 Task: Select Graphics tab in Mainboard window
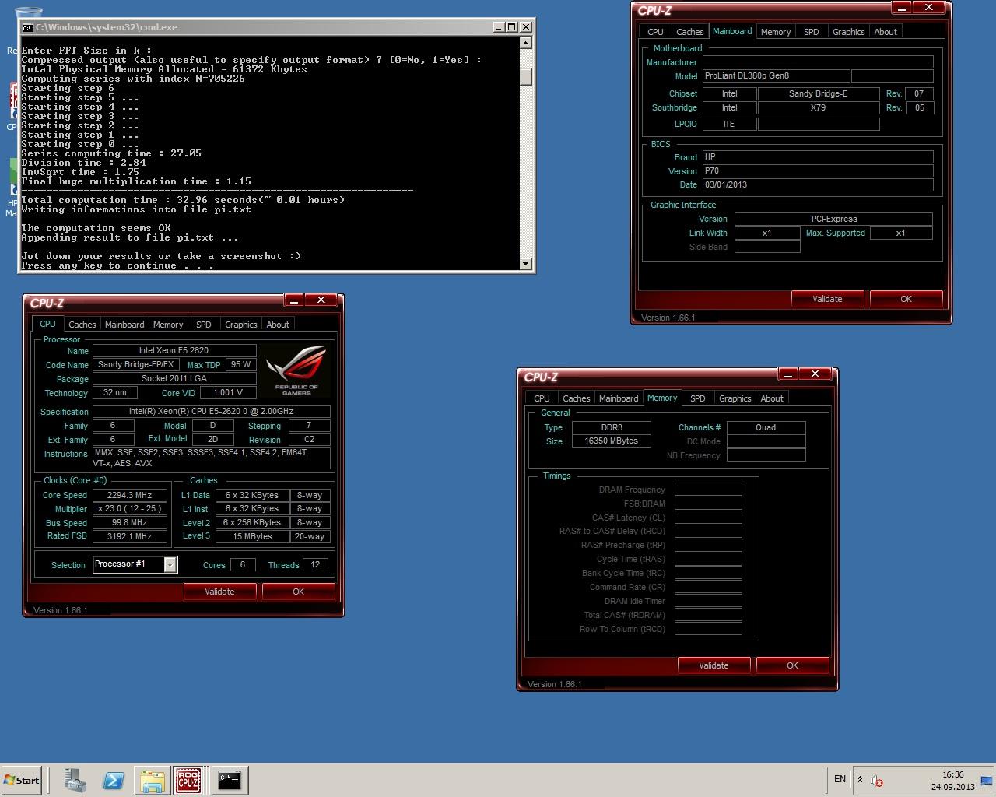coord(849,32)
